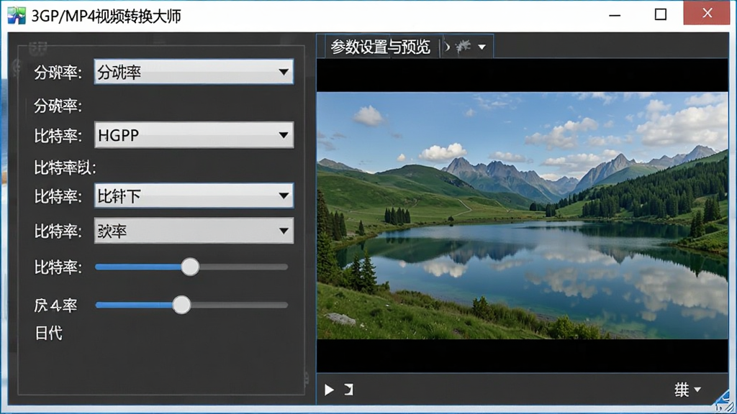The width and height of the screenshot is (737, 414).
Task: Click the upper 比特率 slider handle
Action: [x=190, y=267]
